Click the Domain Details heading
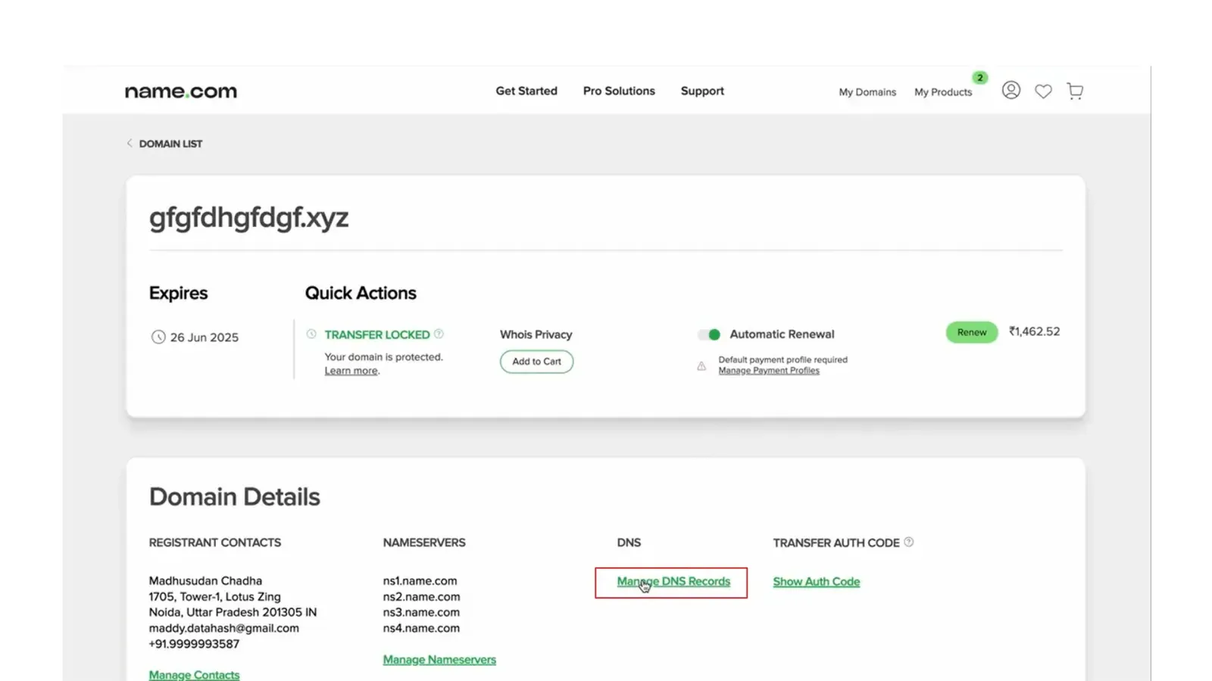Viewport: 1212px width, 681px height. point(234,497)
